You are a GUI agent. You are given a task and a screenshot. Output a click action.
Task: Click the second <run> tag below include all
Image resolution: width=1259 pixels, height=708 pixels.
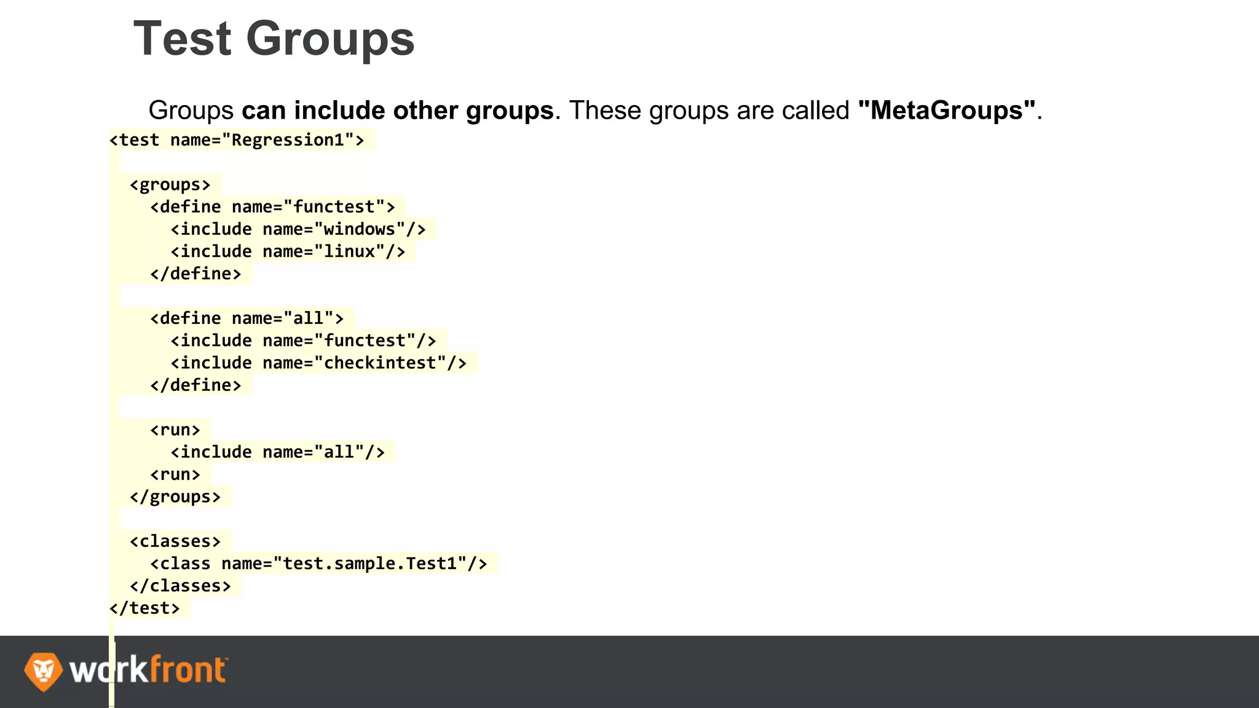point(175,474)
